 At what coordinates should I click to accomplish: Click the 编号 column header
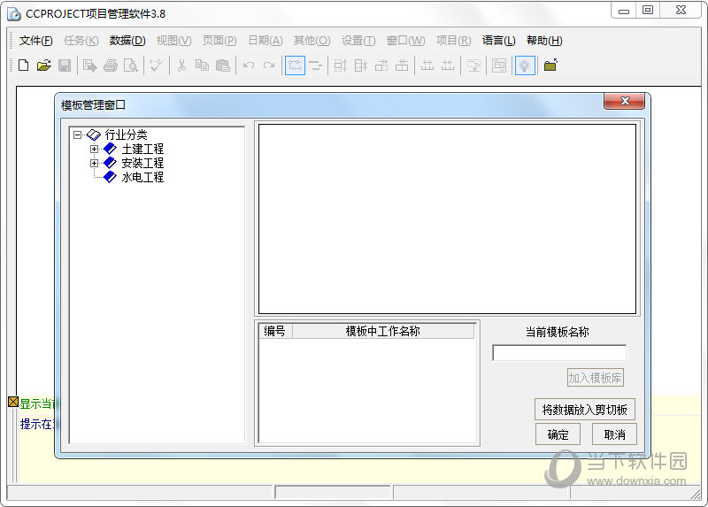click(275, 331)
